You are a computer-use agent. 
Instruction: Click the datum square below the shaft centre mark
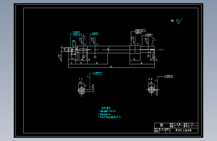pos(95,57)
